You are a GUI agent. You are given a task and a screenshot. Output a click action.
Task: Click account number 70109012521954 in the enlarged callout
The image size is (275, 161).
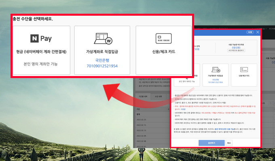pyautogui.click(x=102, y=66)
